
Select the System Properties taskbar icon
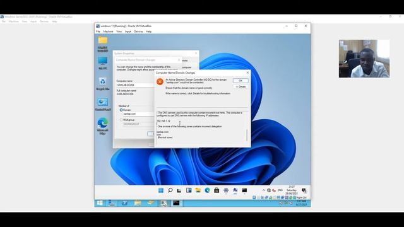235,190
